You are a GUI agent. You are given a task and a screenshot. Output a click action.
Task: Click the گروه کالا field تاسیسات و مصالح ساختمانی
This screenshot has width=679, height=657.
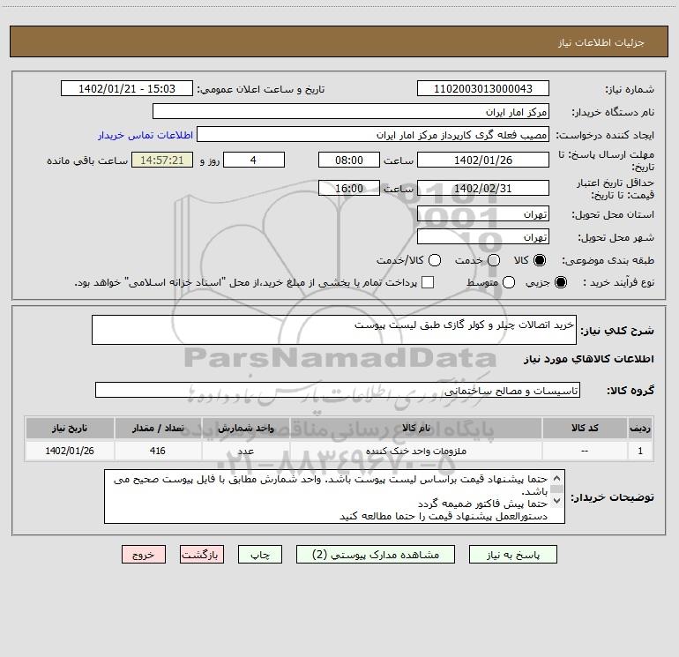pos(338,390)
